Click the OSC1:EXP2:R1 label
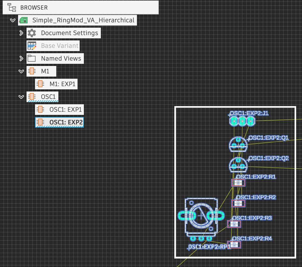This screenshot has height=267, width=302. [x=256, y=177]
